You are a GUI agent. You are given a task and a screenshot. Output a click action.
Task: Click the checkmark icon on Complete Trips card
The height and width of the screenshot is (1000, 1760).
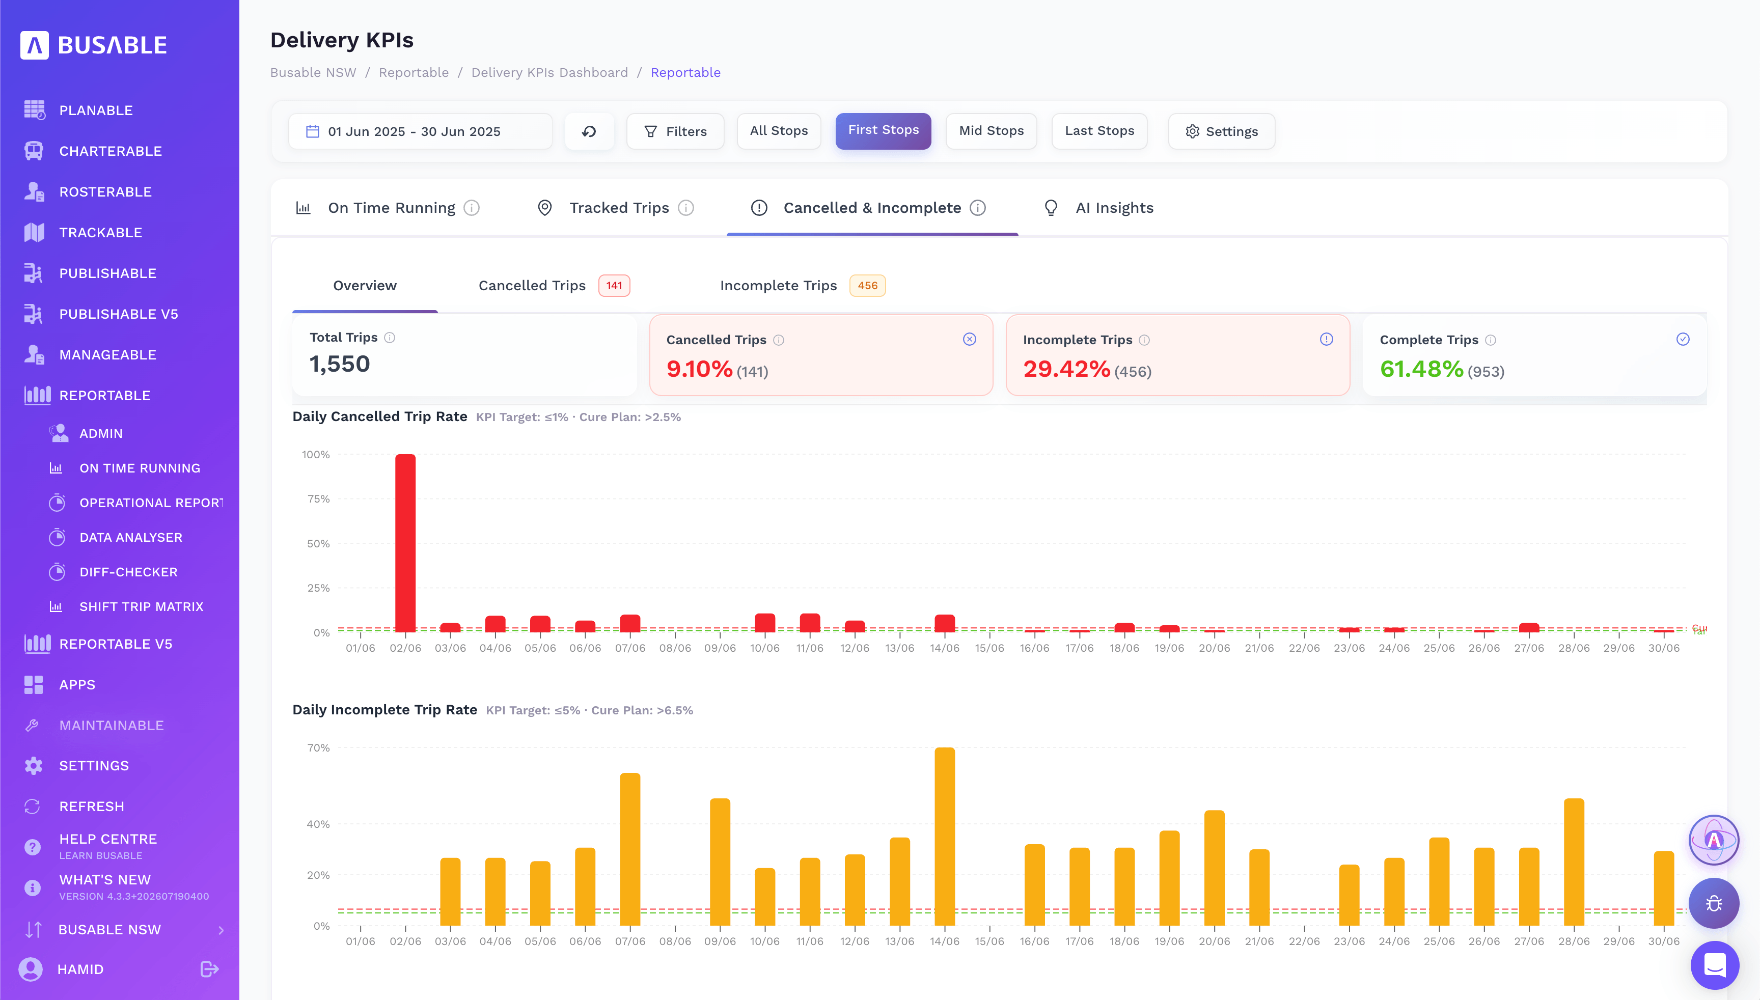tap(1683, 339)
